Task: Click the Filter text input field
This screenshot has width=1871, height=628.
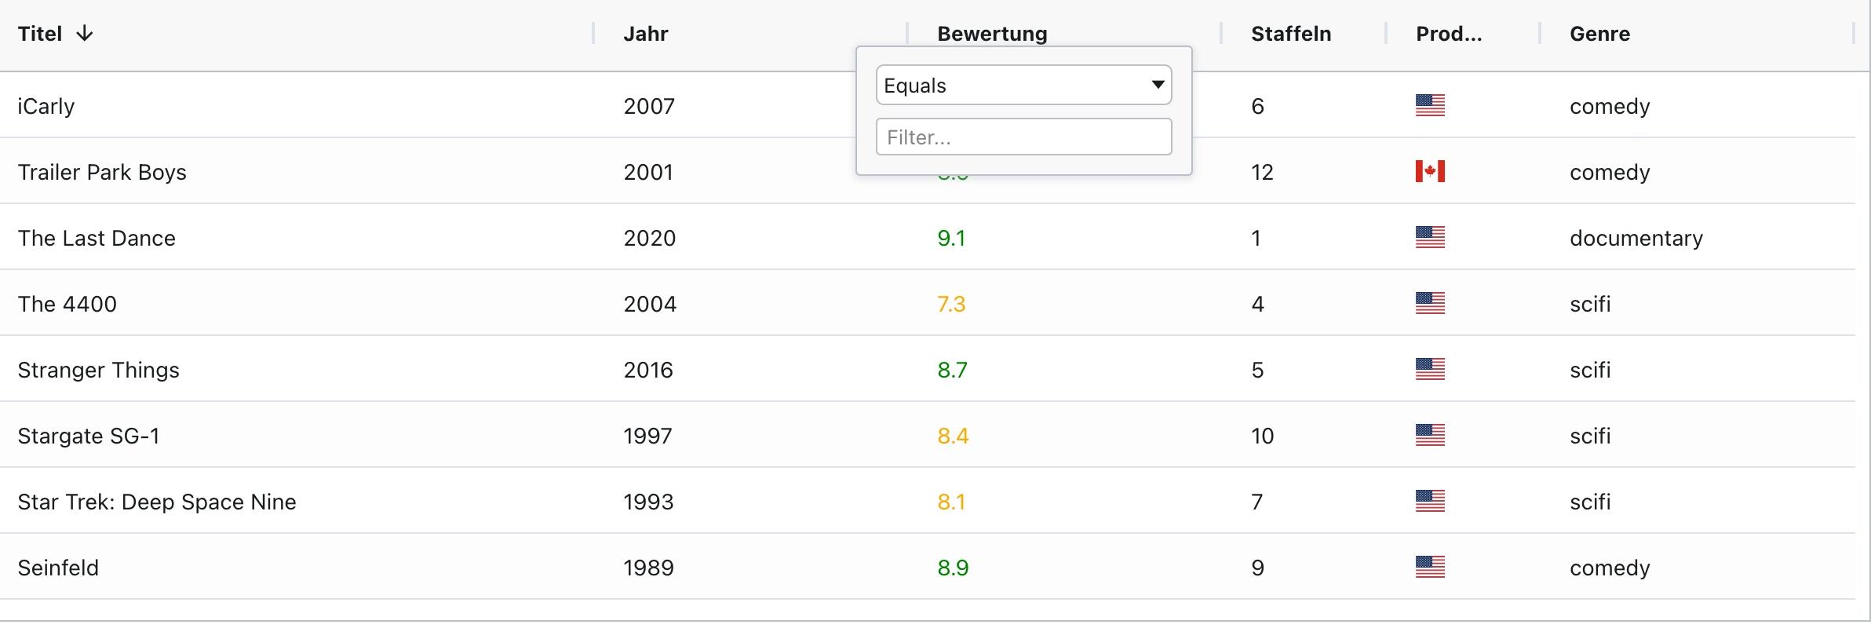Action: (x=1023, y=137)
